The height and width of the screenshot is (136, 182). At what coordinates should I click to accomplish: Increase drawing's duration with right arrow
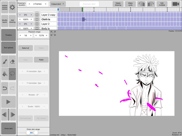point(45,4)
